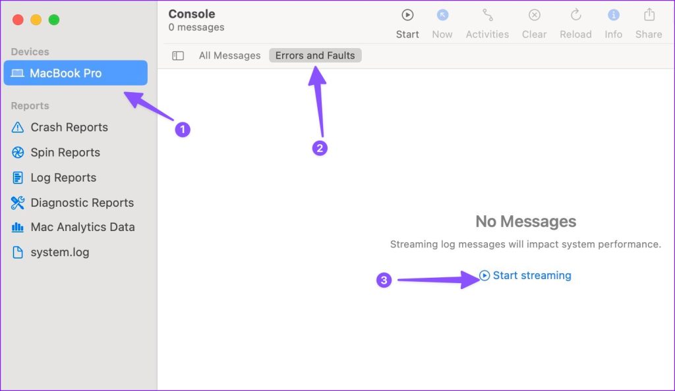Click the Now toolbar icon

coord(442,15)
